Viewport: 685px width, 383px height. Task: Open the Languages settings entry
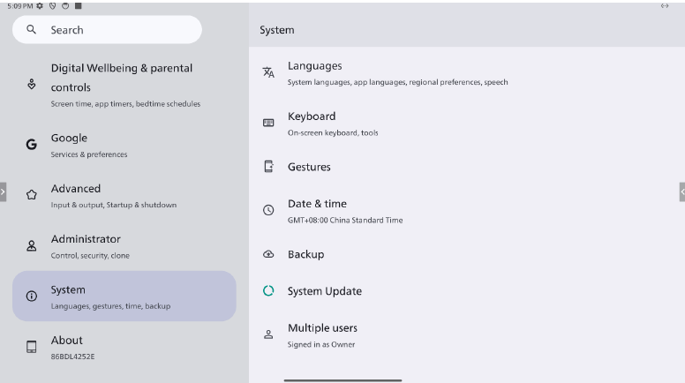click(397, 73)
